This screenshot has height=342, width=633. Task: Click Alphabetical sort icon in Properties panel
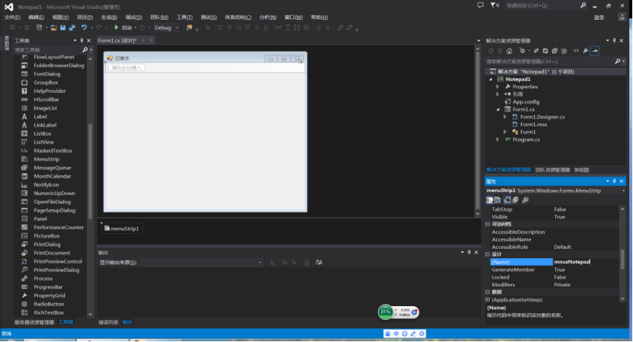click(497, 200)
